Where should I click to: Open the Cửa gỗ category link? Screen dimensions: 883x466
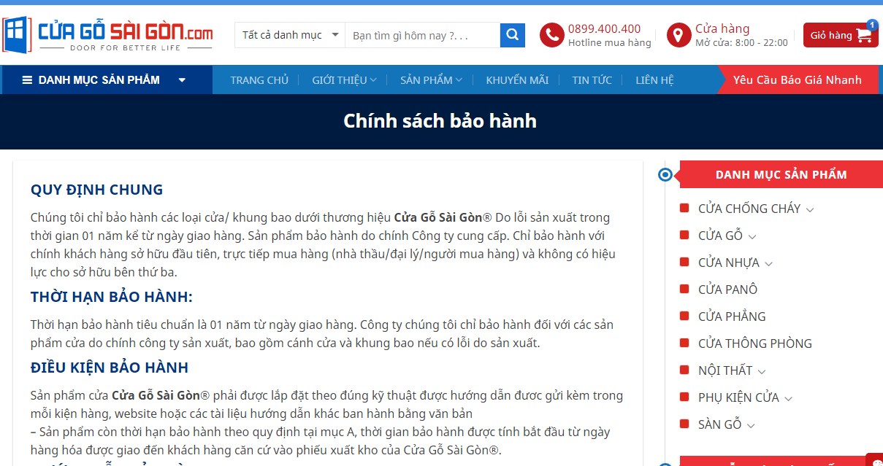[721, 236]
